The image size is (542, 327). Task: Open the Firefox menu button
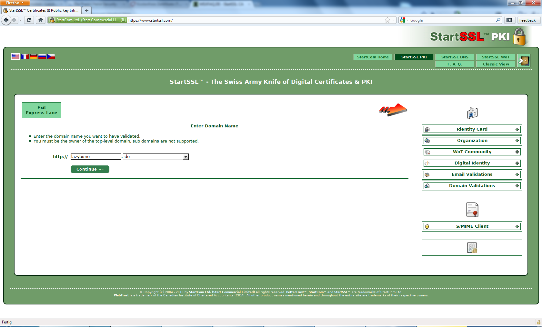point(15,3)
